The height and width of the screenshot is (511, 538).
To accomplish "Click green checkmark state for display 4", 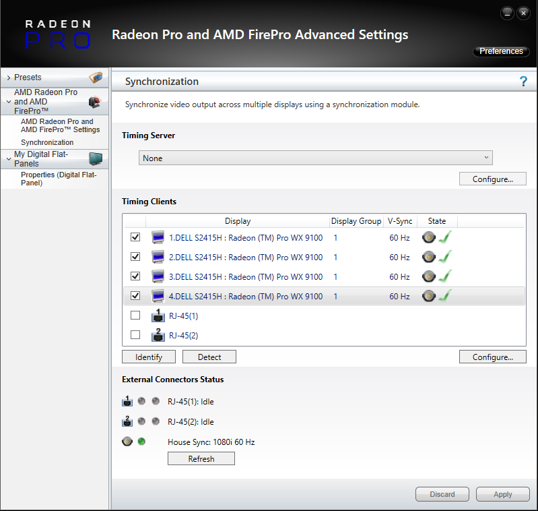I will tap(445, 296).
